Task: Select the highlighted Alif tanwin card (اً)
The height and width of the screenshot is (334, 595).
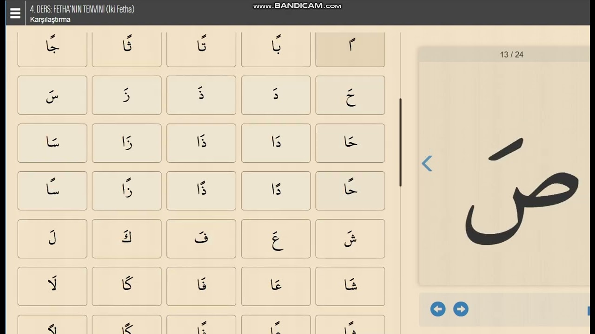Action: [350, 49]
